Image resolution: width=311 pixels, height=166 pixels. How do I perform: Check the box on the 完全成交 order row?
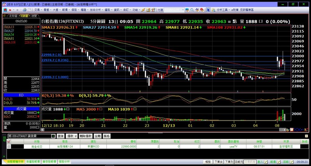pyautogui.click(x=9, y=146)
